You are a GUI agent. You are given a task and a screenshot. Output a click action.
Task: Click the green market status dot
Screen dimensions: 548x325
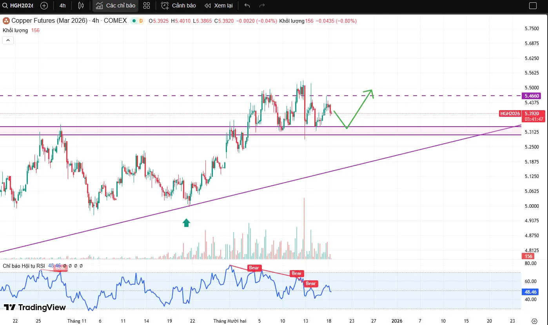(134, 21)
